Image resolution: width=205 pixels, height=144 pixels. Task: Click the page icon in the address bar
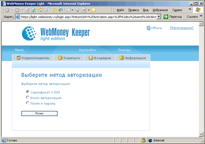(x=18, y=17)
